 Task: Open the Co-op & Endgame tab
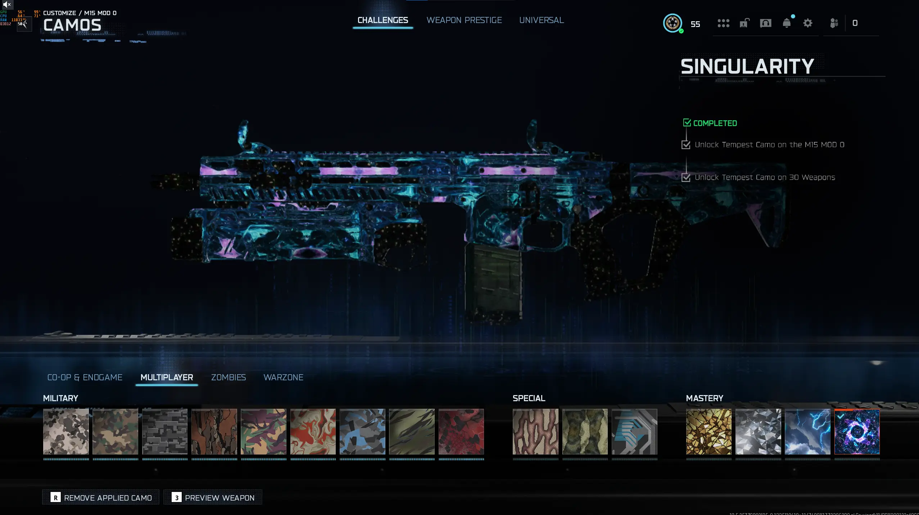click(85, 377)
